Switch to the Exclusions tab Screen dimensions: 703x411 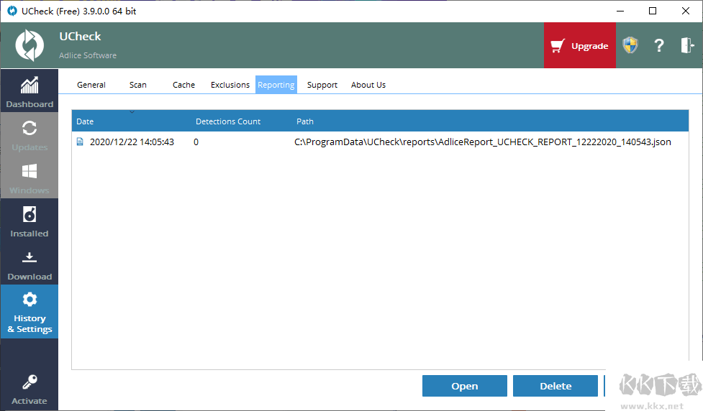coord(230,85)
